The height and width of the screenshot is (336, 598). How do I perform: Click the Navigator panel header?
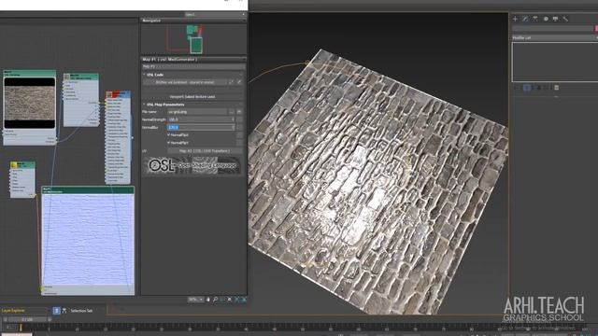193,21
